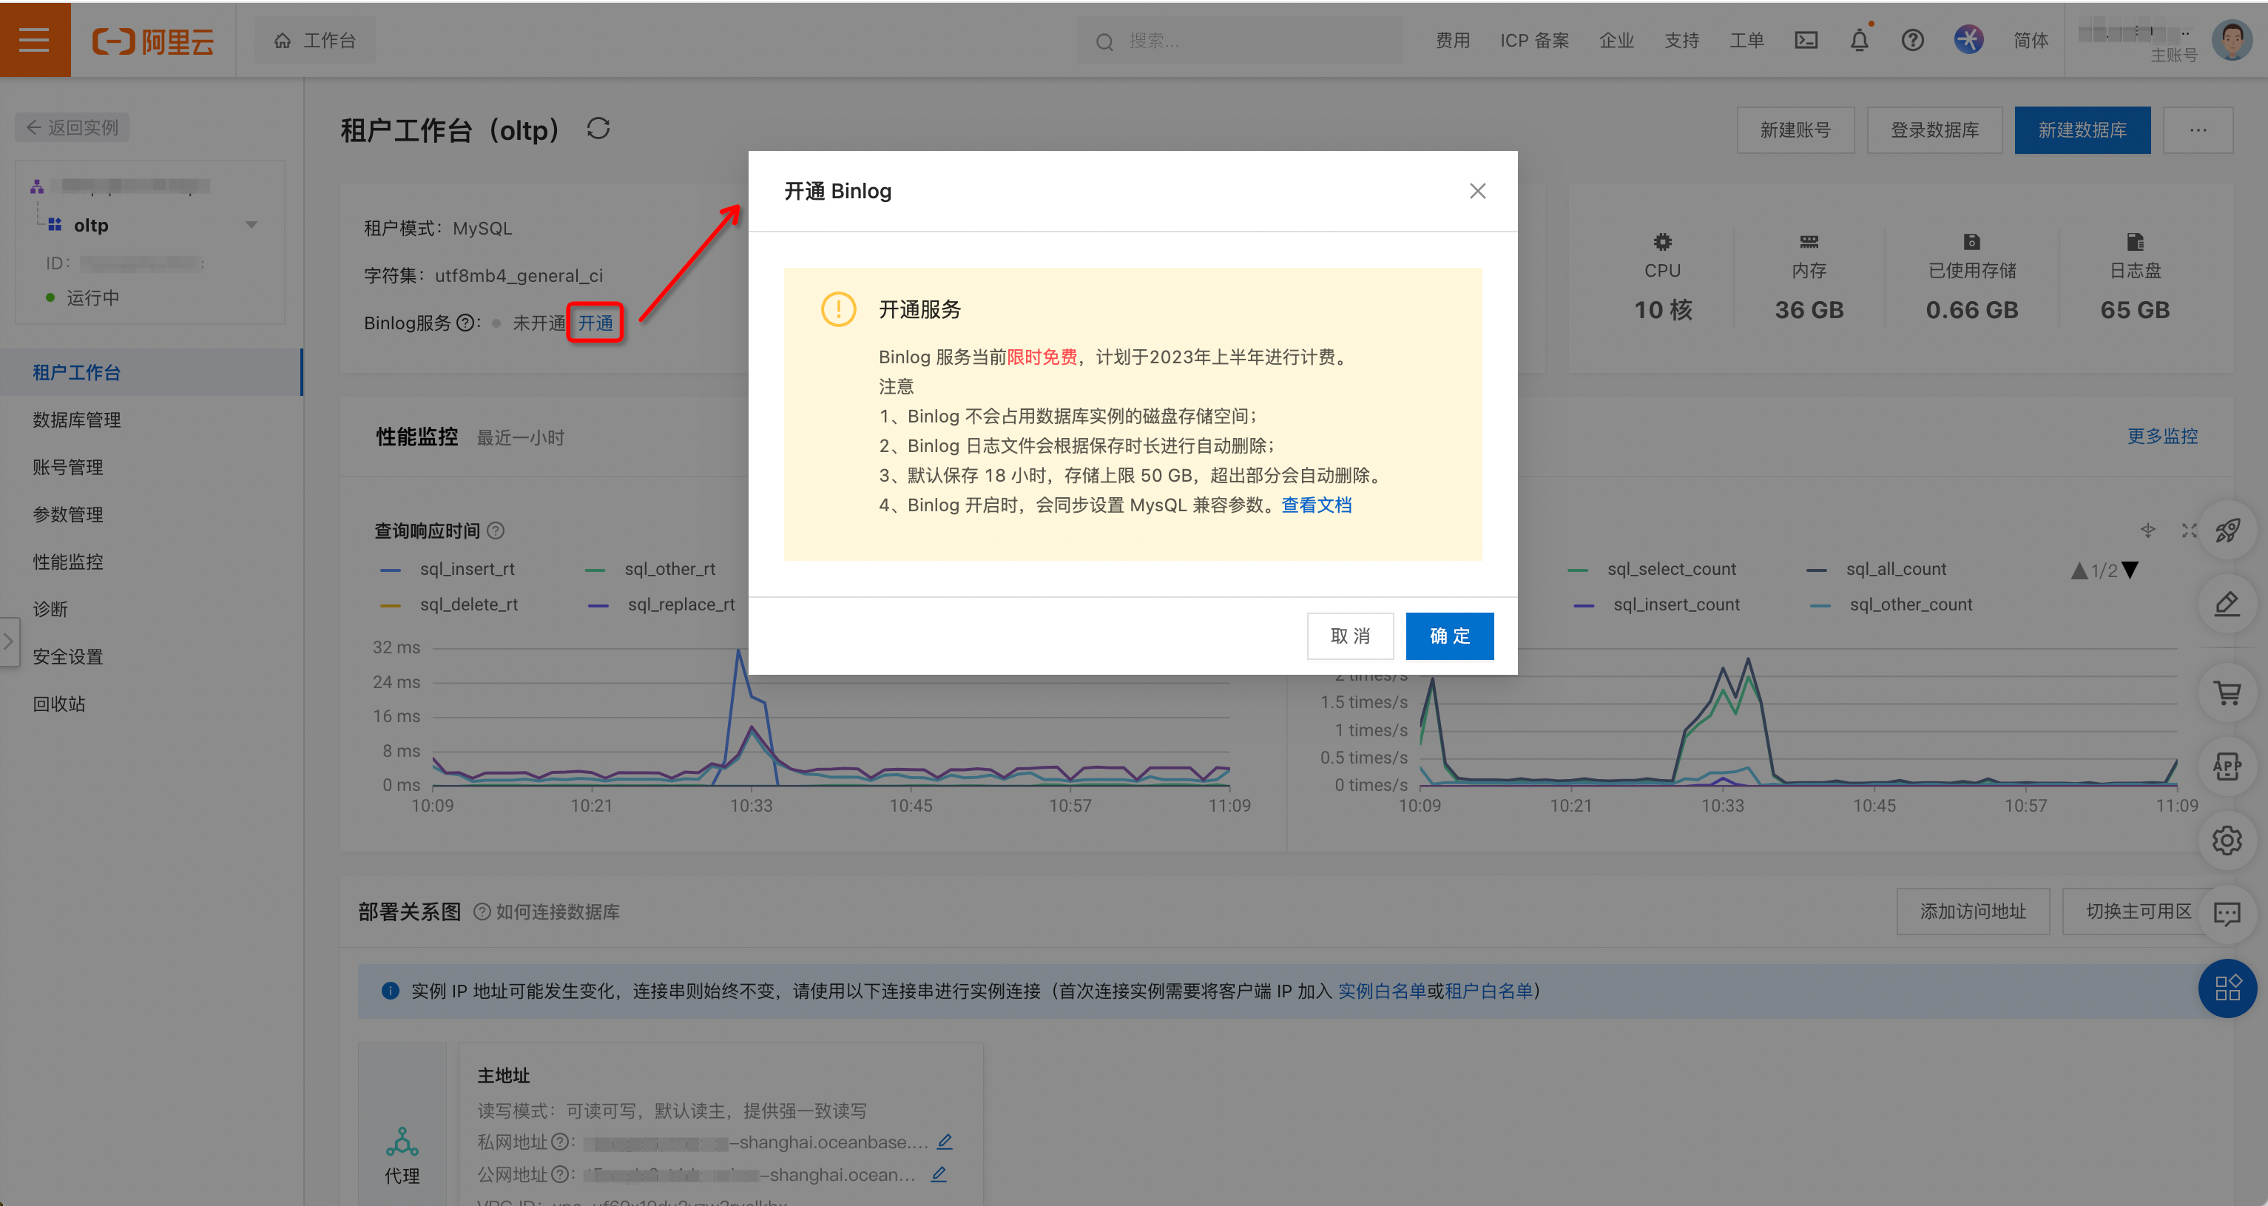Open the 查看文档 link in dialog
The width and height of the screenshot is (2268, 1206).
pyautogui.click(x=1315, y=505)
